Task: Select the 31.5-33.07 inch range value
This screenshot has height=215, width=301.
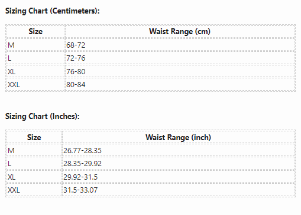Action: (80, 190)
